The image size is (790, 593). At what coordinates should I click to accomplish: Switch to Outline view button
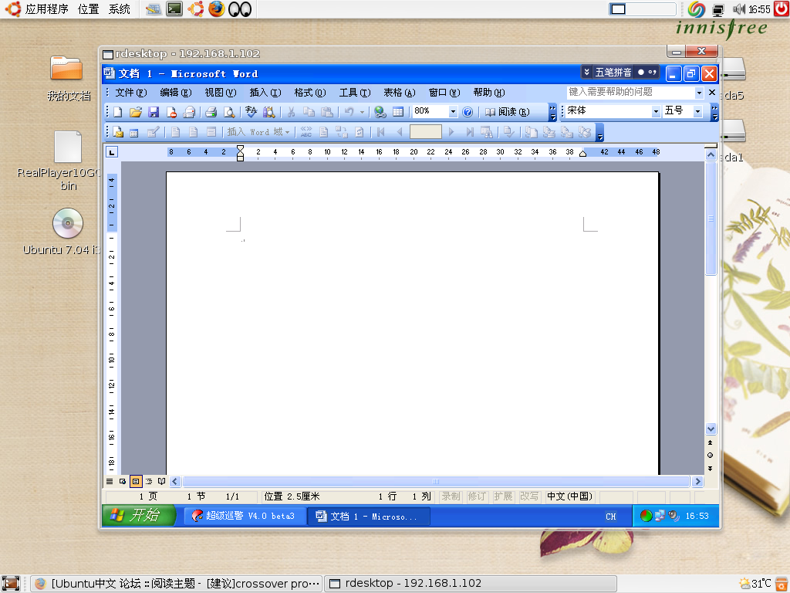coord(149,482)
